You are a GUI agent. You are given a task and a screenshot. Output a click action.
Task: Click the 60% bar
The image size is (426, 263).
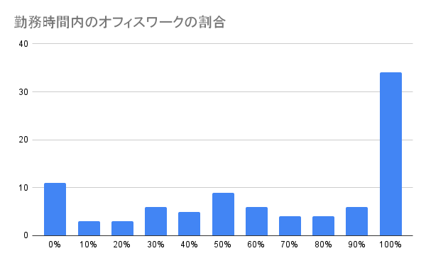256,221
